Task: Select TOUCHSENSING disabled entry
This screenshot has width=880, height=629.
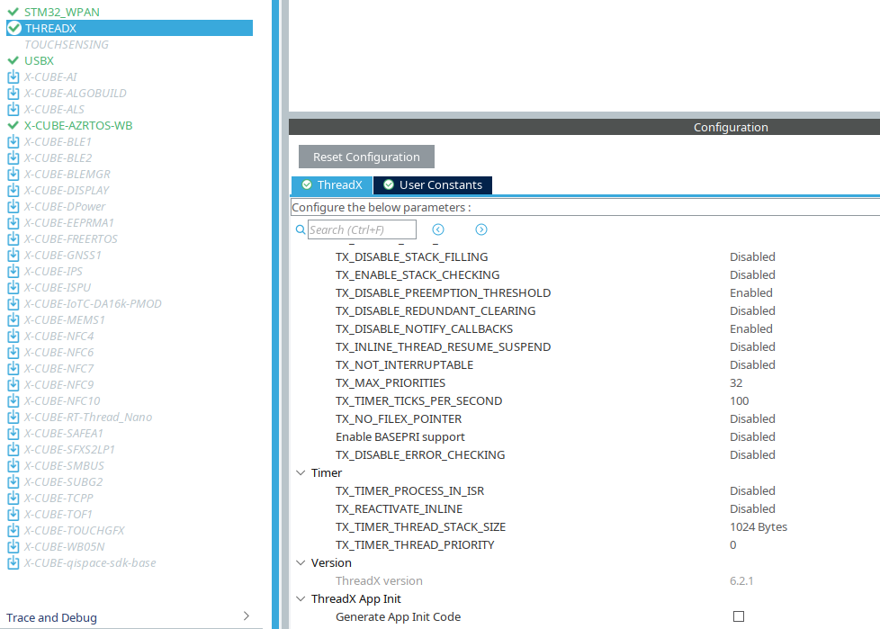Action: pyautogui.click(x=67, y=44)
